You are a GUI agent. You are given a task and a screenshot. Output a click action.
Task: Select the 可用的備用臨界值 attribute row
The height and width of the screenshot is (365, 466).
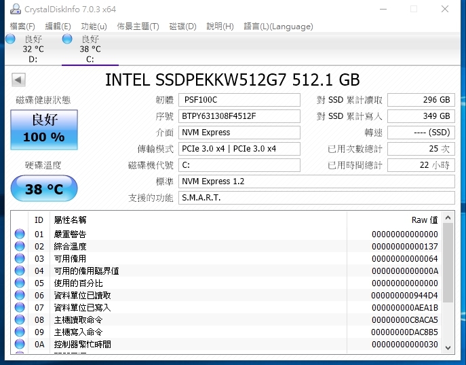coord(227,271)
